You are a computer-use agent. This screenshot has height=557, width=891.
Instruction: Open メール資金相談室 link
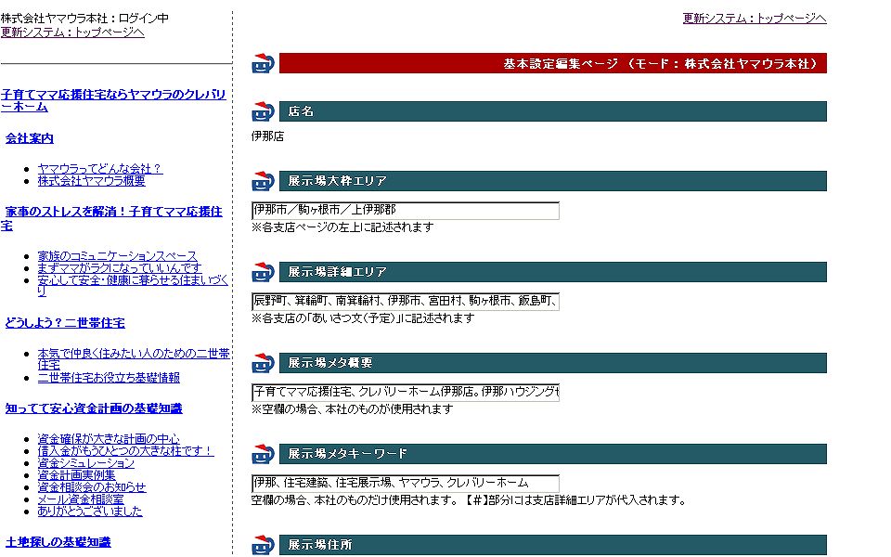pyautogui.click(x=81, y=499)
